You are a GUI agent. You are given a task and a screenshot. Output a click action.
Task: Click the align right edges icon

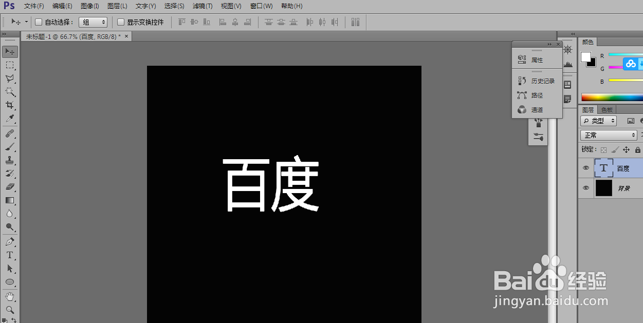(248, 22)
